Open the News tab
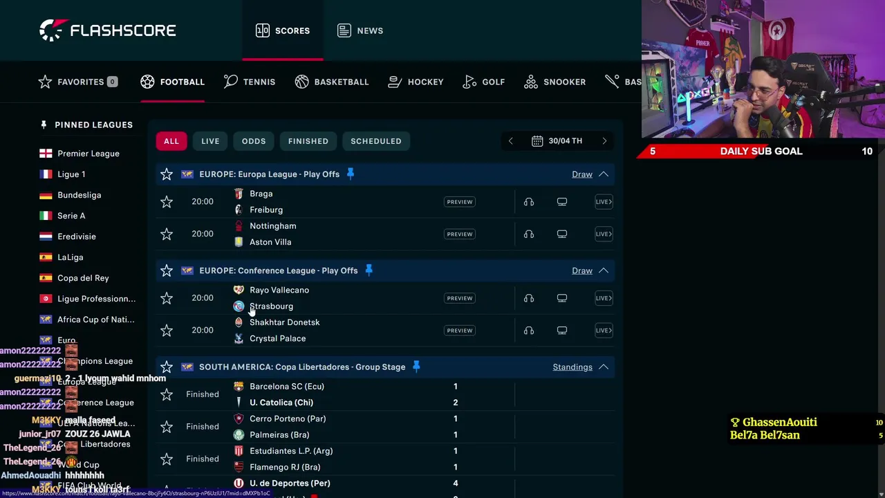Viewport: 885px width, 498px height. pyautogui.click(x=360, y=30)
